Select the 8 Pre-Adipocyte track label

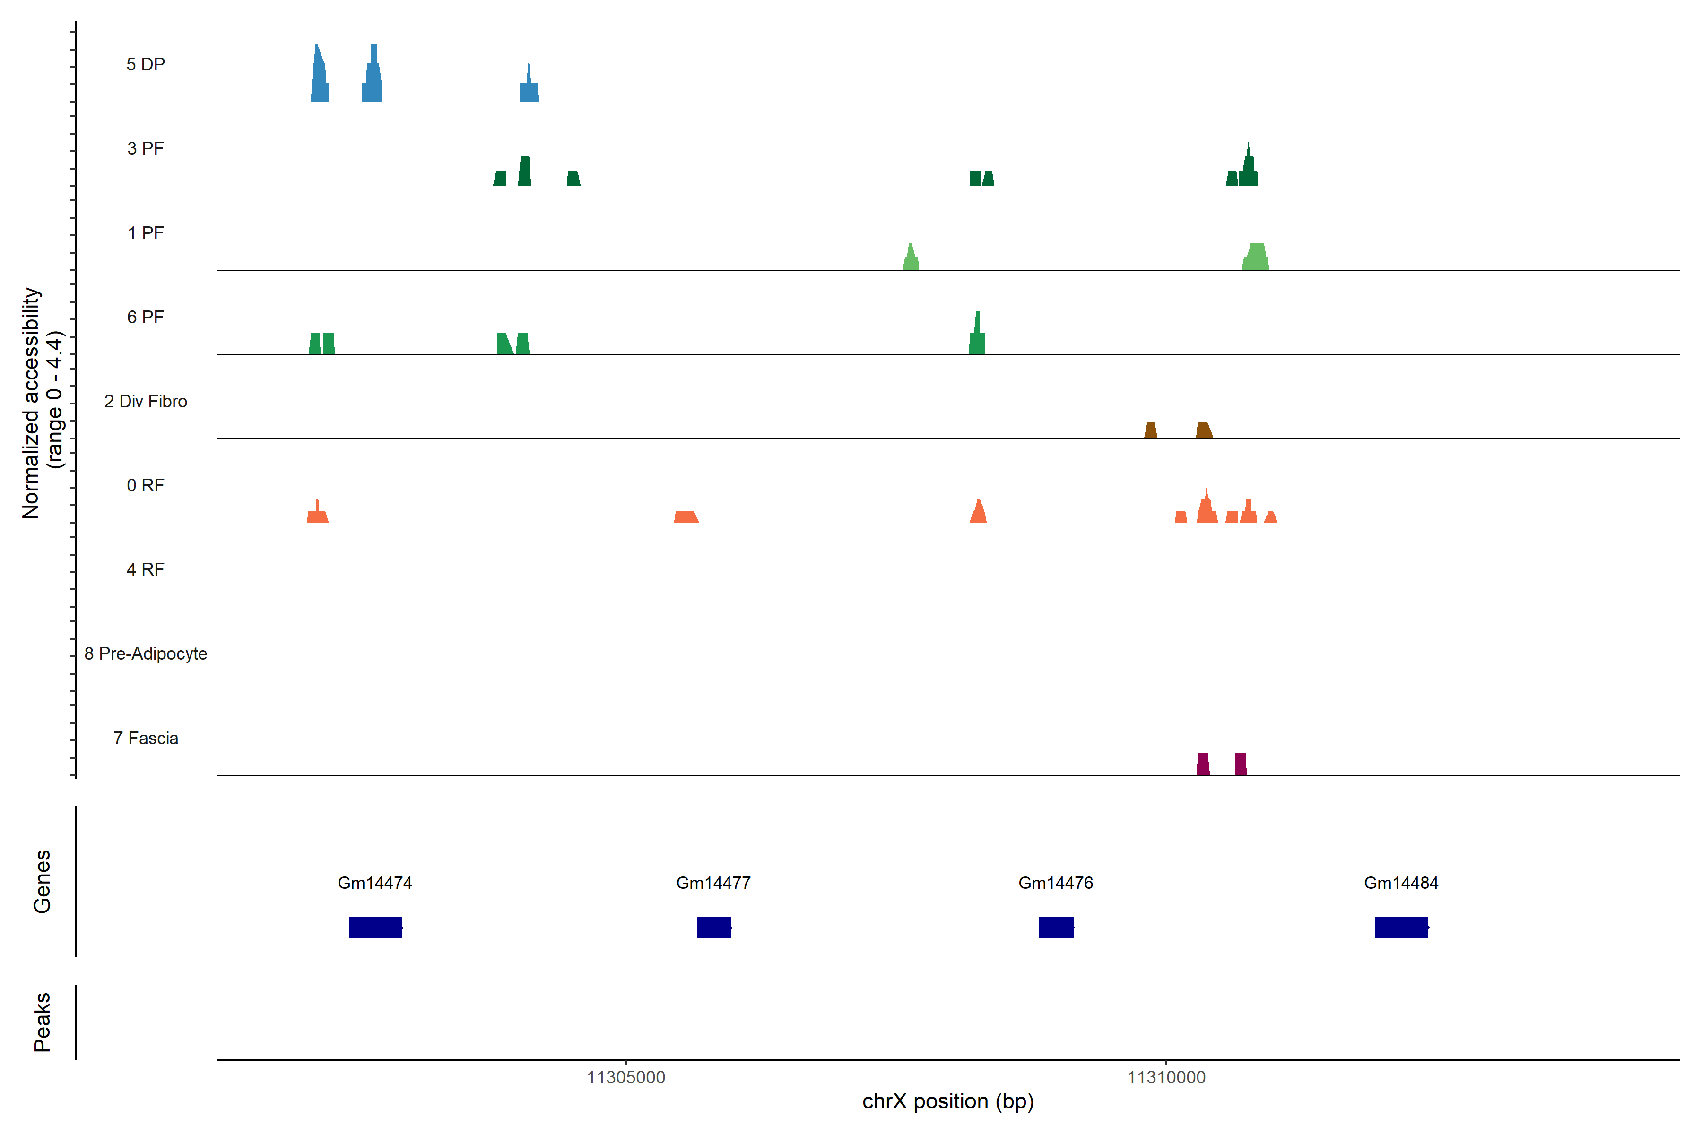pyautogui.click(x=146, y=654)
